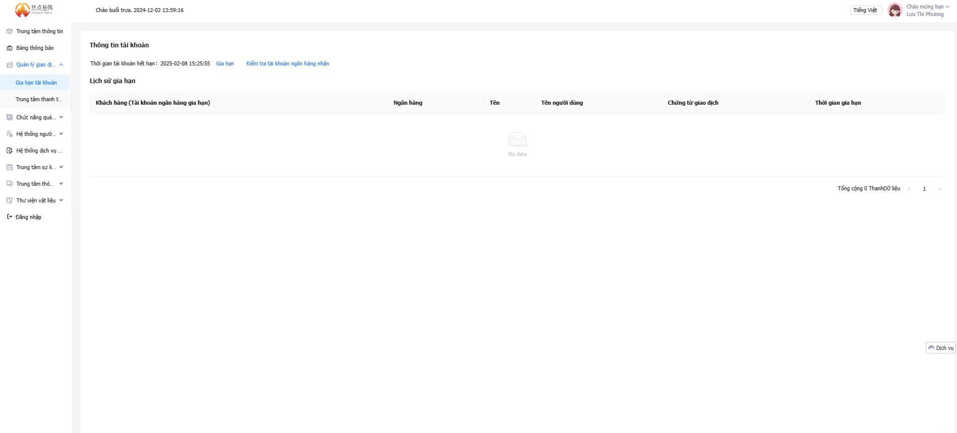Expand the Chức năng quản lý submenu arrow
The image size is (957, 433).
[x=61, y=117]
